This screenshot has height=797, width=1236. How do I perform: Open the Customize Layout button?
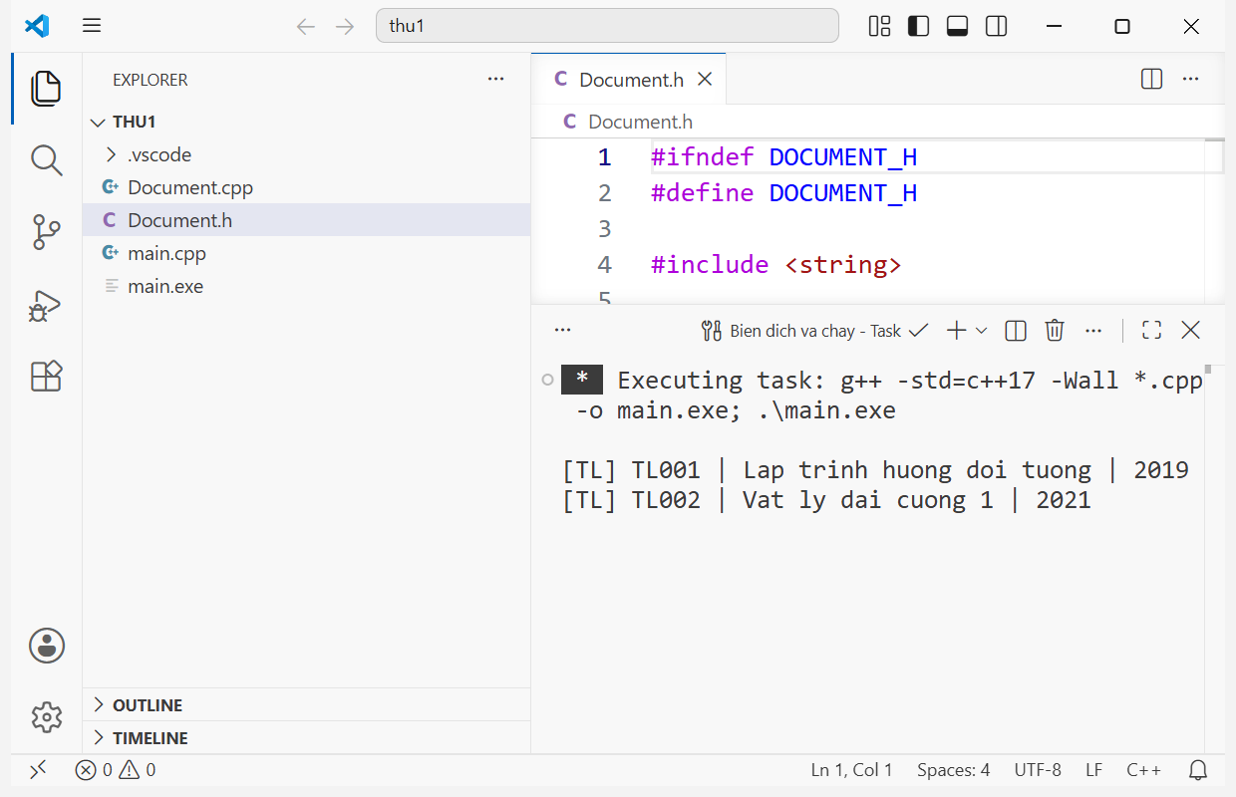click(x=879, y=26)
